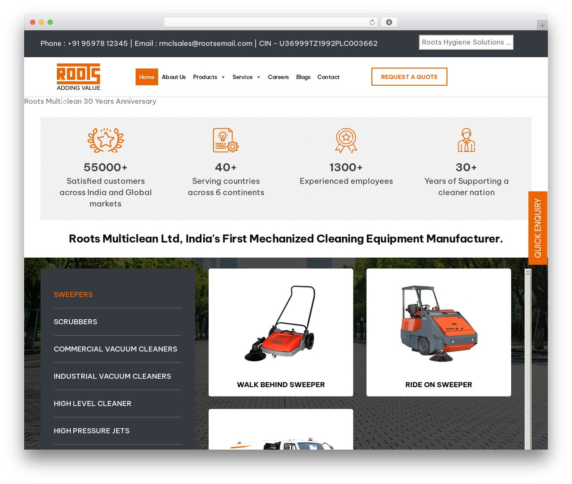Select the Scrubbers category
The image size is (572, 484).
click(76, 322)
